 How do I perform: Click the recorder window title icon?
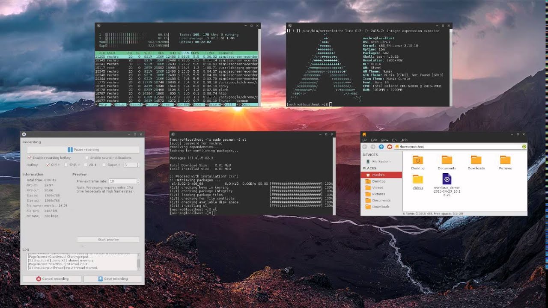(x=24, y=134)
